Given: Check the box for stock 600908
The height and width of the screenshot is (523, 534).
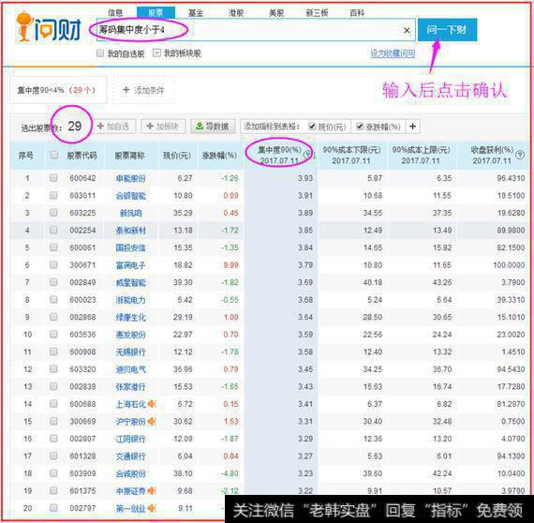Looking at the screenshot, I should click(x=53, y=351).
